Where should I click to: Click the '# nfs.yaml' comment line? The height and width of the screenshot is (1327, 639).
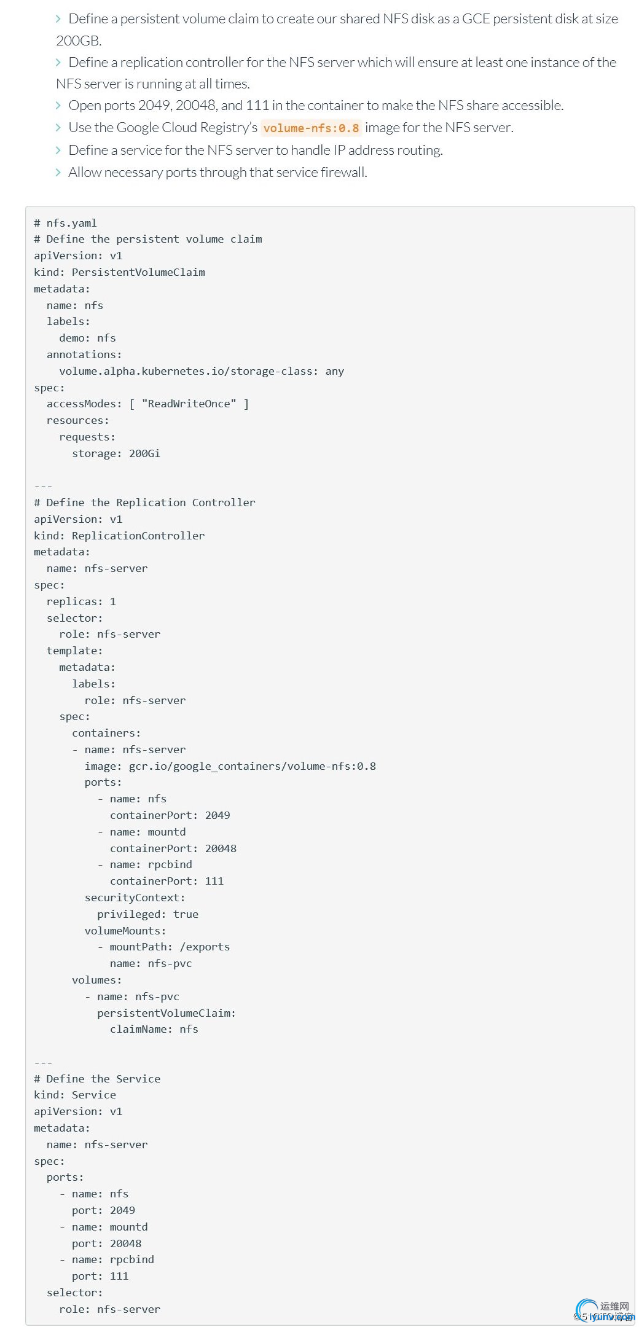point(65,223)
